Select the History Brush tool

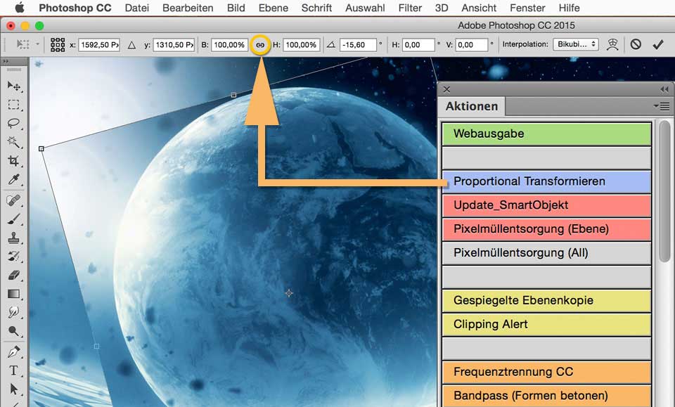14,257
